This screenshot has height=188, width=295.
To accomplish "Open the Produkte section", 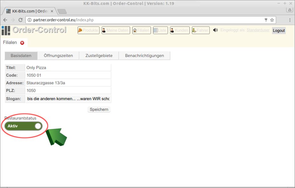I will pos(88,30).
